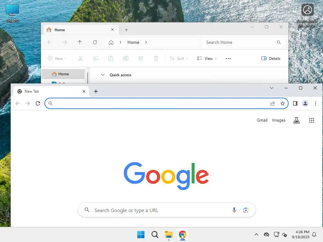323x242 pixels.
Task: Click Explorer navigation pane scrollbar
Action: pos(88,78)
